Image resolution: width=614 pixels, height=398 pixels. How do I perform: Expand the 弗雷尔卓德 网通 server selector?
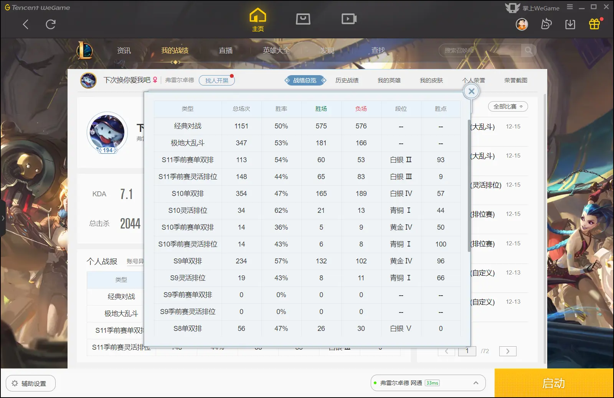click(x=428, y=383)
